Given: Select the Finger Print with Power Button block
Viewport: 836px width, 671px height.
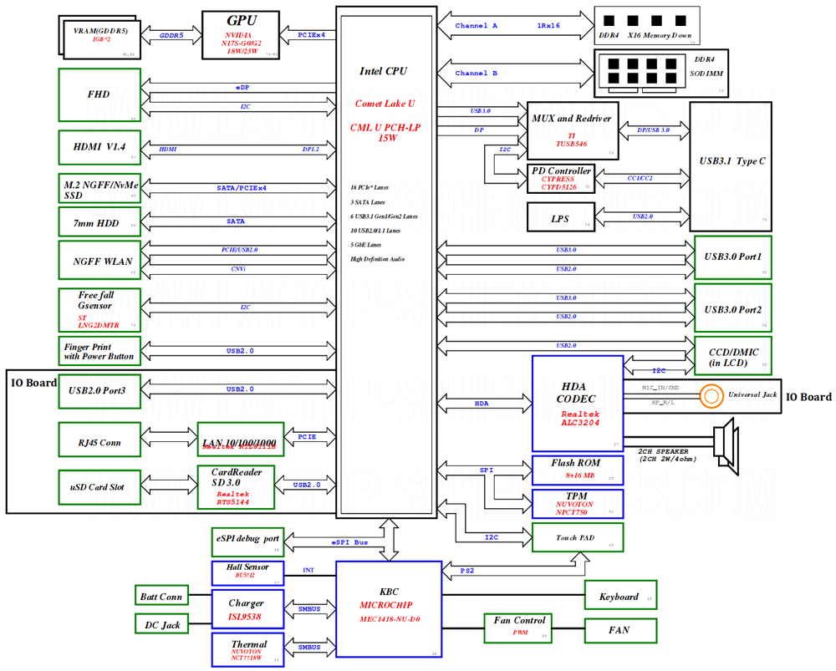Looking at the screenshot, I should [99, 351].
